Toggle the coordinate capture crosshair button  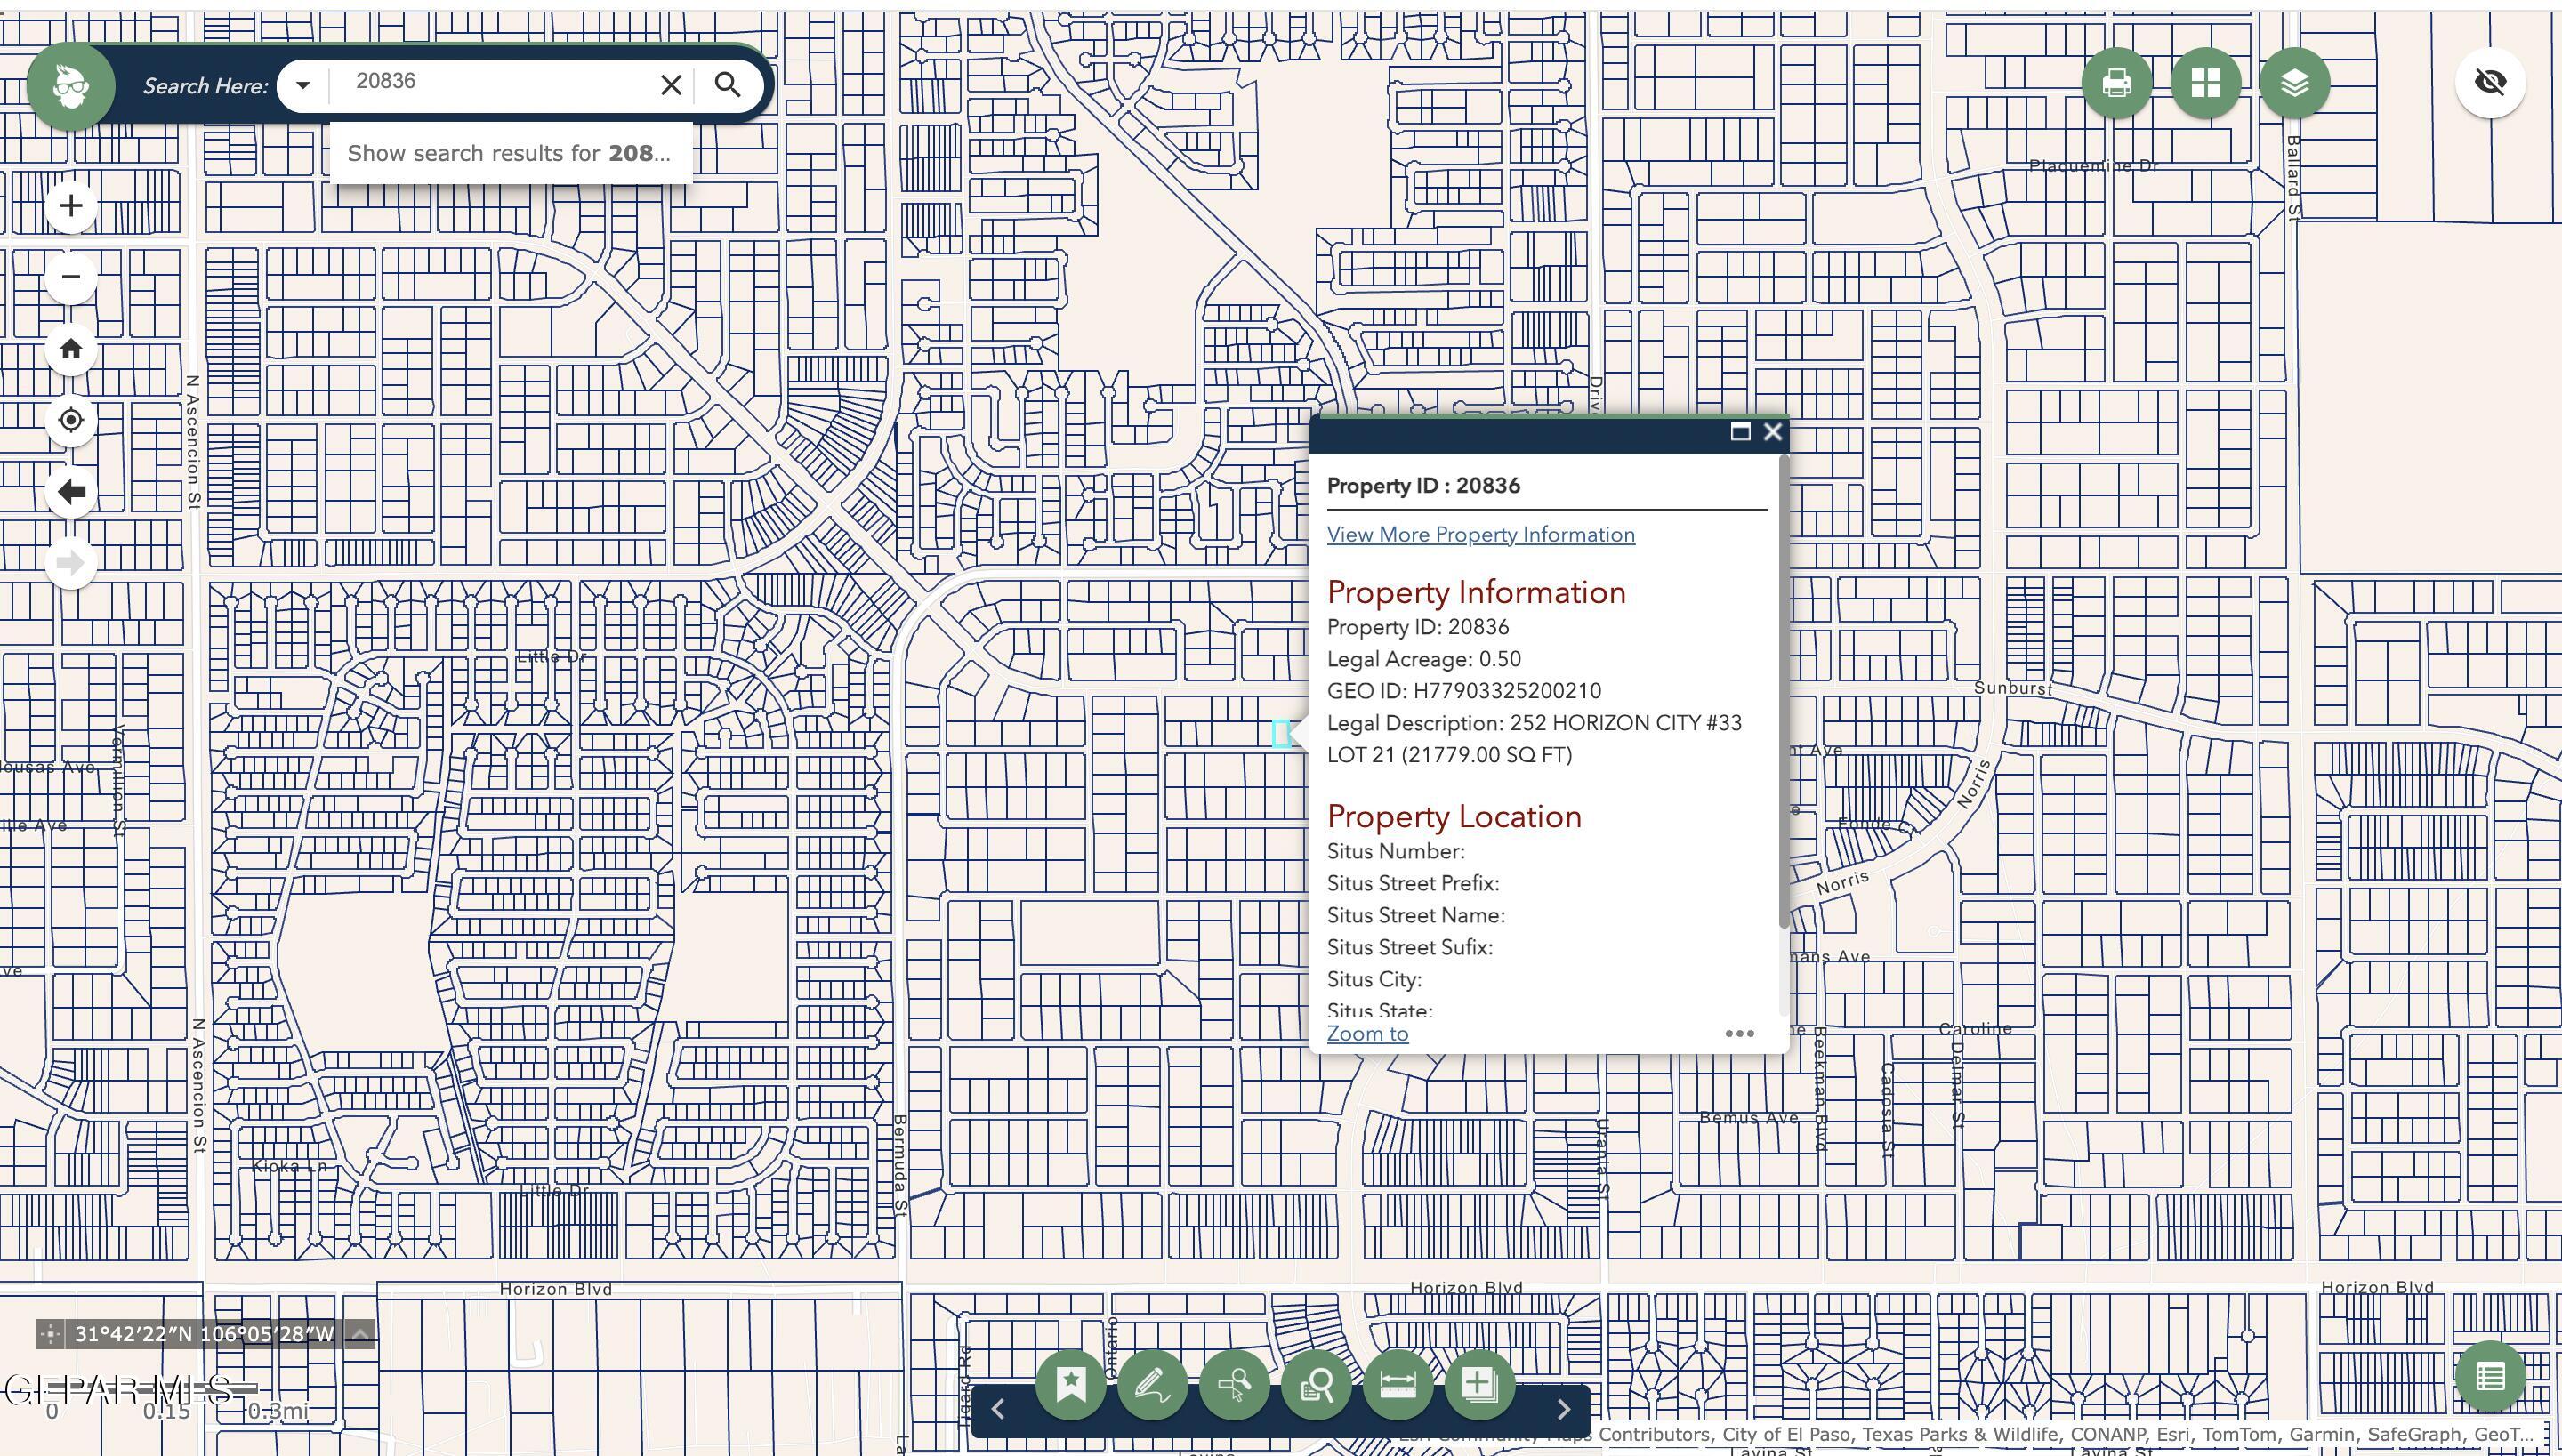(x=50, y=1334)
